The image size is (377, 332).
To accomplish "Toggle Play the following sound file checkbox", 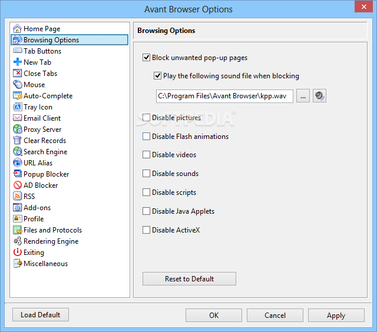I will click(157, 76).
